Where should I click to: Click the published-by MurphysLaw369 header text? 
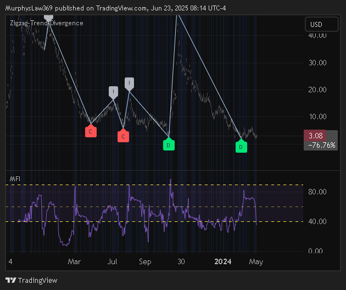(x=115, y=8)
